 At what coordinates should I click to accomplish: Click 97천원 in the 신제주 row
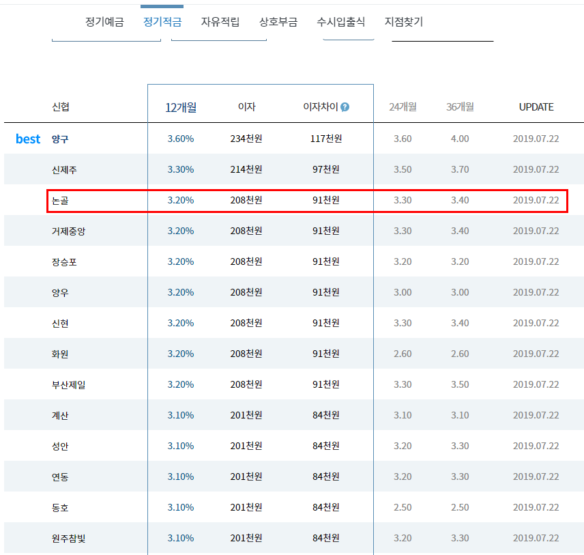coord(326,169)
